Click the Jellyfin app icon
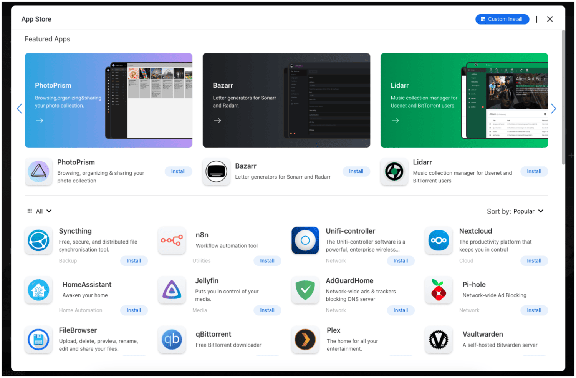Screen dimensions: 576x378 click(x=172, y=290)
